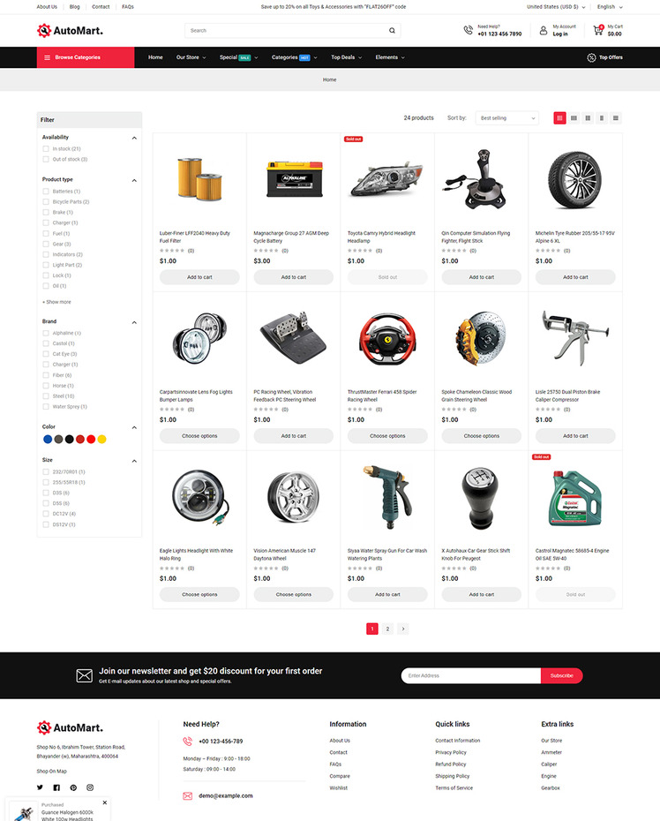660x821 pixels.
Task: Close the purchased notification popup
Action: pyautogui.click(x=105, y=802)
